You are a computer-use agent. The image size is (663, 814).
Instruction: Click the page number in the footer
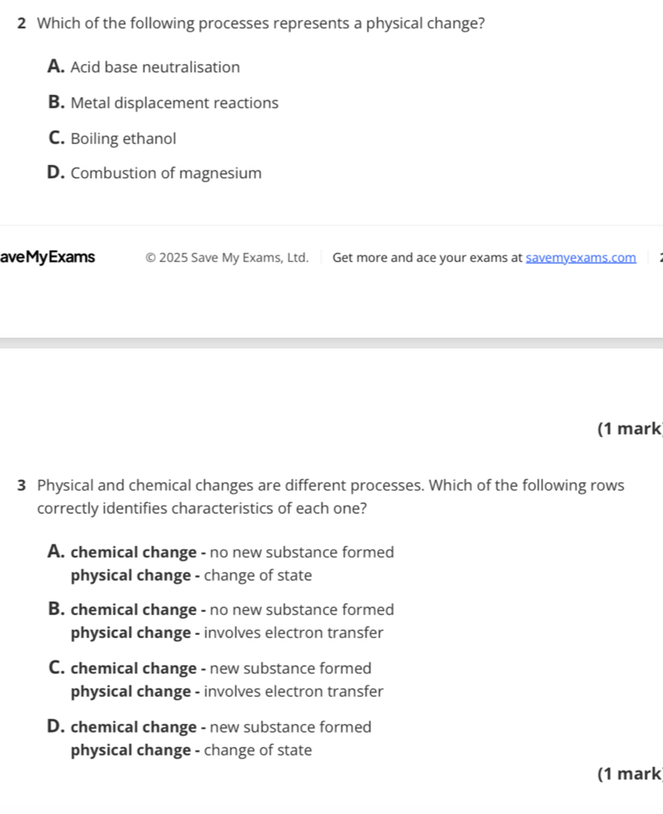coord(659,257)
